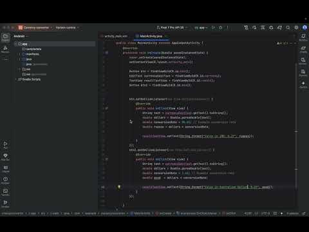
Task: Switch to the activity_main.xml tab
Action: coord(116,36)
